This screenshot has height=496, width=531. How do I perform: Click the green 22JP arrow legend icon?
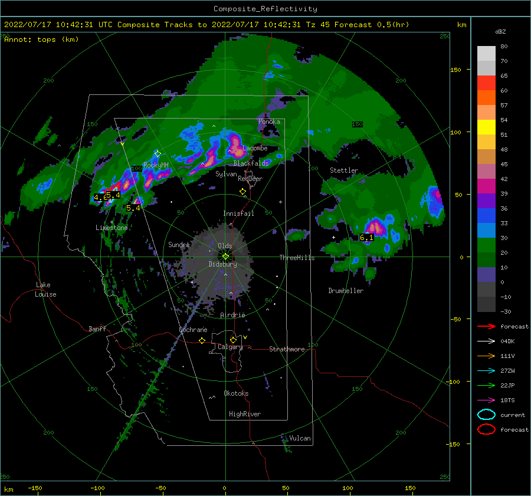pos(486,385)
